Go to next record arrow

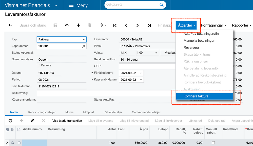138,25
